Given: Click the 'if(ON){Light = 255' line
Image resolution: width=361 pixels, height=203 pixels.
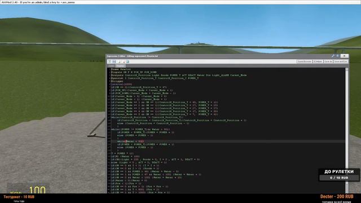Looking at the screenshot, I should [156, 159].
